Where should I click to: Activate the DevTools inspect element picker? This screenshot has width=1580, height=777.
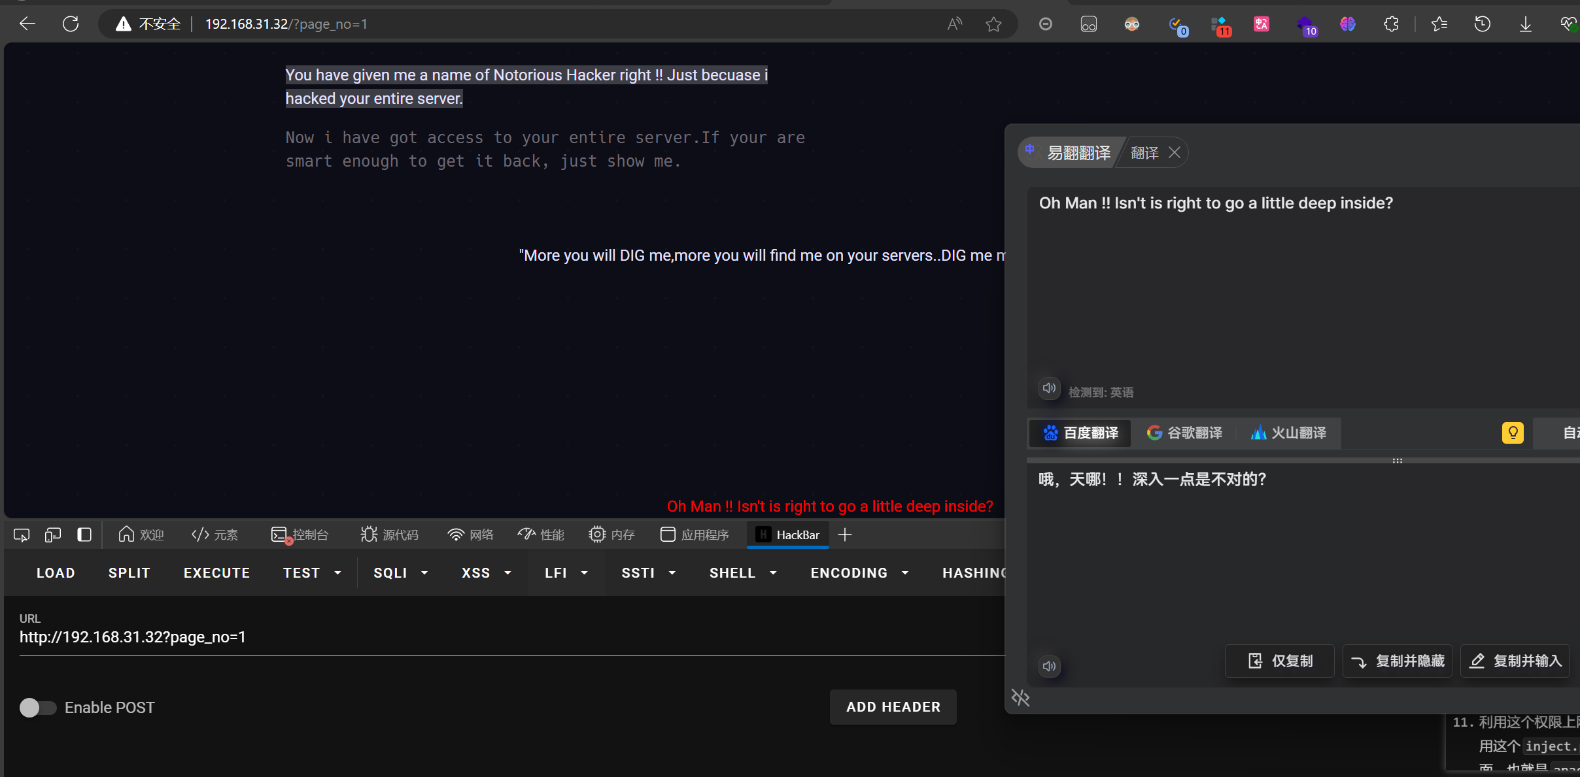point(22,535)
